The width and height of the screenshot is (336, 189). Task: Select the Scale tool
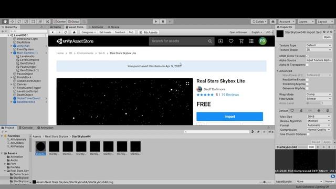click(x=26, y=22)
